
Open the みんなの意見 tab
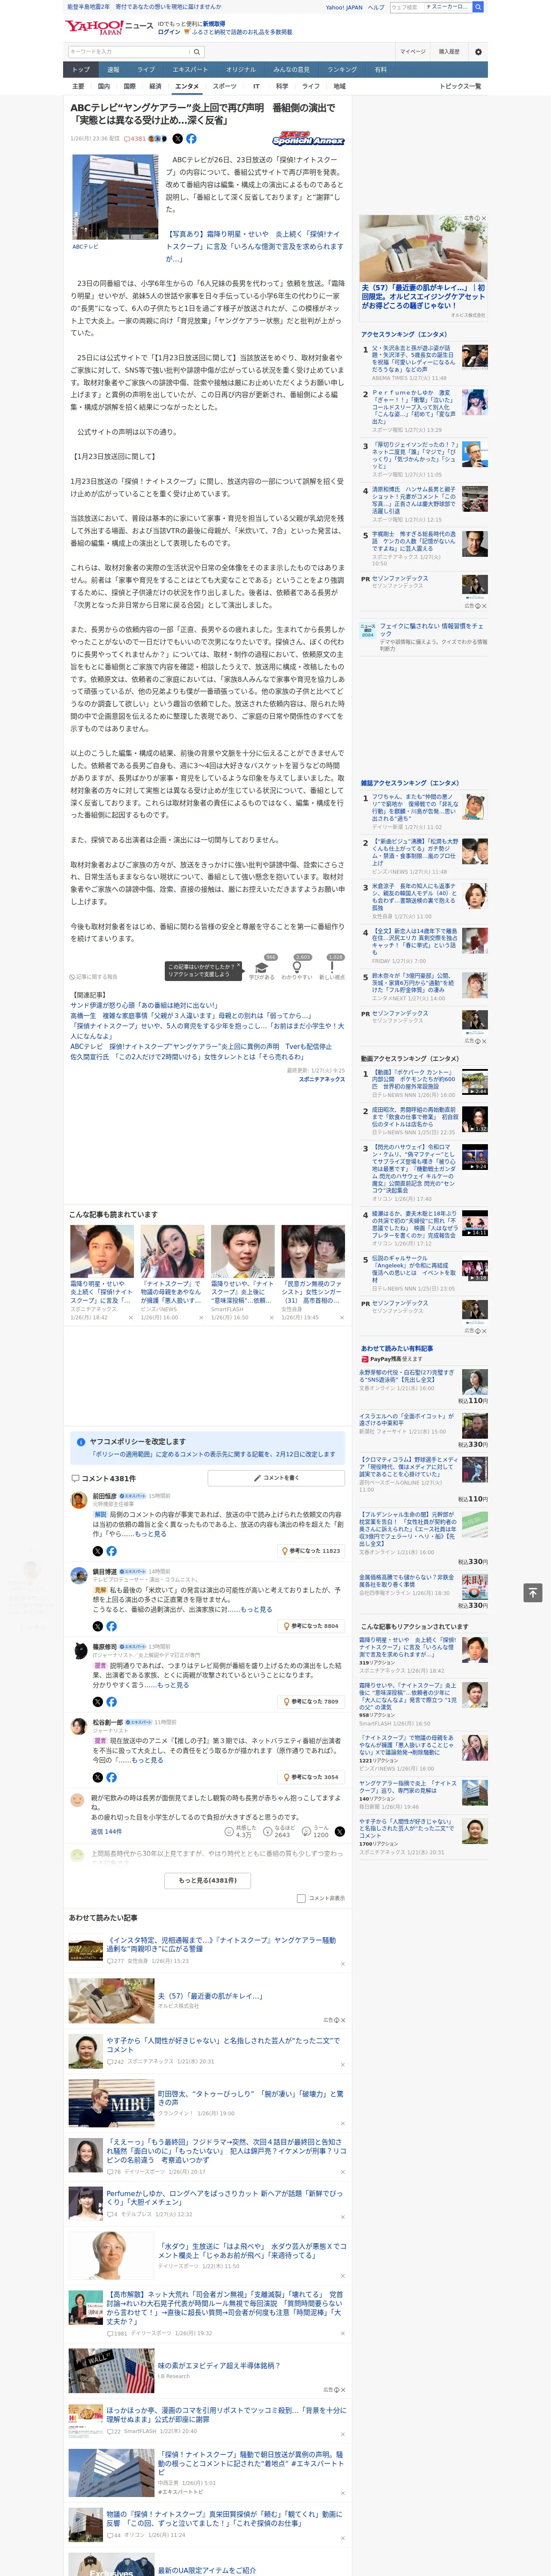291,70
